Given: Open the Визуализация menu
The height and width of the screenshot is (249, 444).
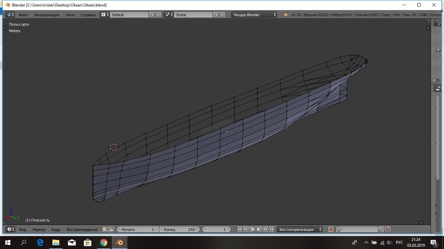Looking at the screenshot, I should 47,15.
